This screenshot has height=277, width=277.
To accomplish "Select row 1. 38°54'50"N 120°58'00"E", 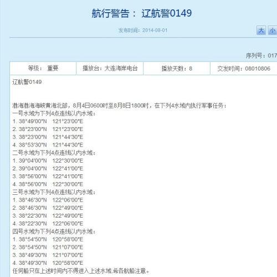I will (x=48, y=239).
